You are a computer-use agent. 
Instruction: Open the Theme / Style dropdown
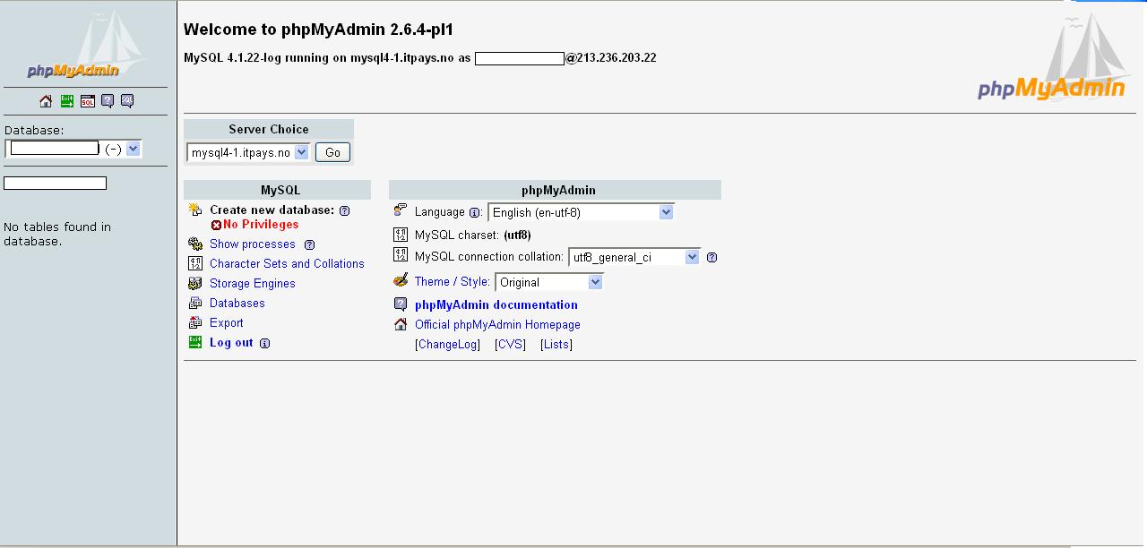(549, 282)
